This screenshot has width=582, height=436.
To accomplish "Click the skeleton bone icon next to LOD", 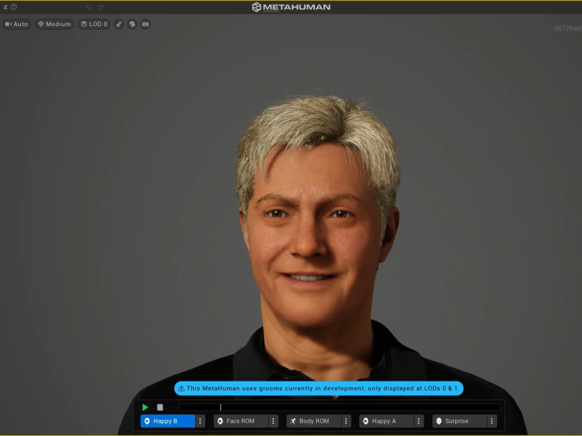I will pyautogui.click(x=119, y=24).
